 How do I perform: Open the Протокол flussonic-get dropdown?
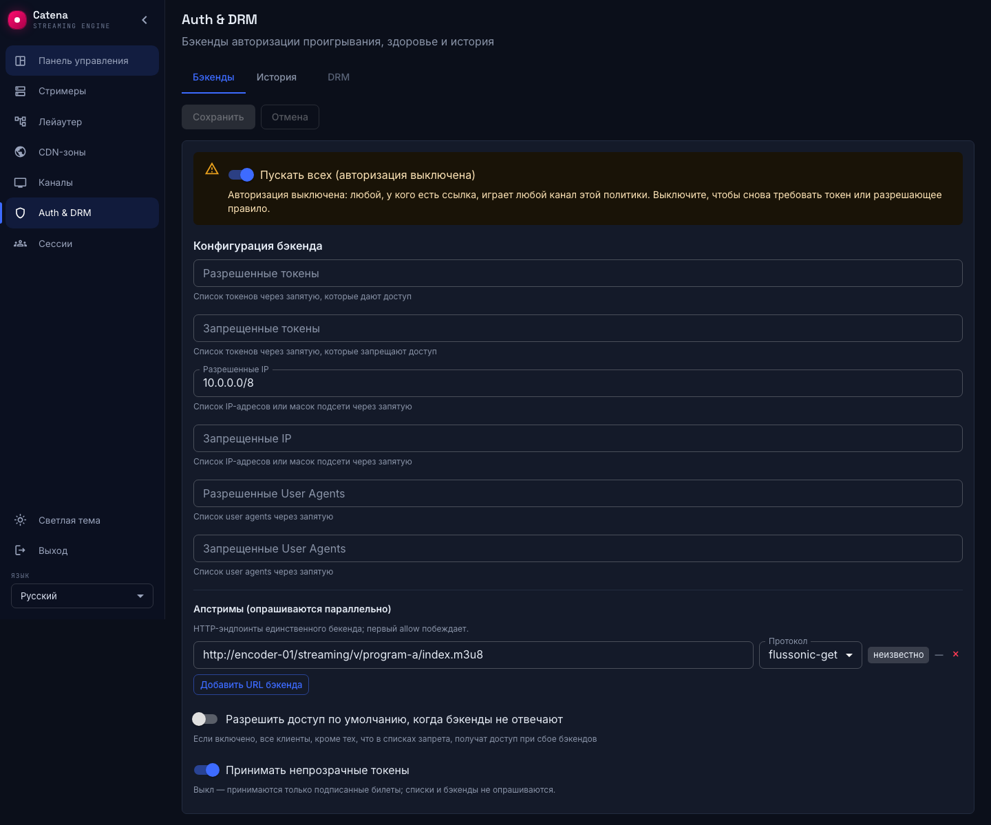coord(810,655)
